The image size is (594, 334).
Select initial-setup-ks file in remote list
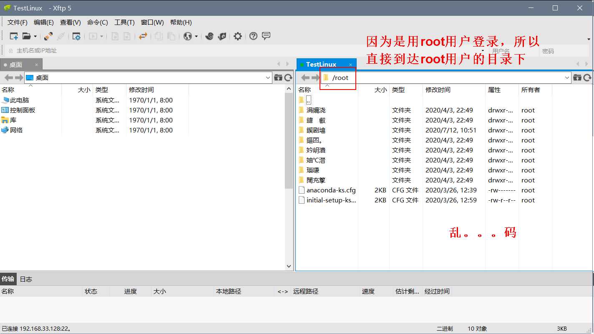(327, 200)
